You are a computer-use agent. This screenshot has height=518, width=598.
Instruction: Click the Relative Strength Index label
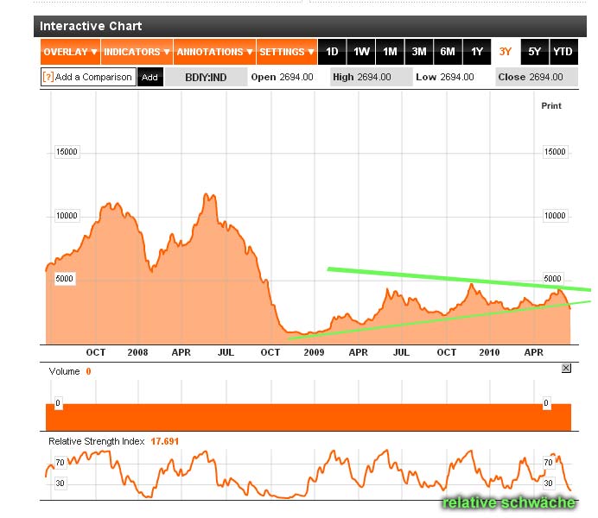point(97,441)
